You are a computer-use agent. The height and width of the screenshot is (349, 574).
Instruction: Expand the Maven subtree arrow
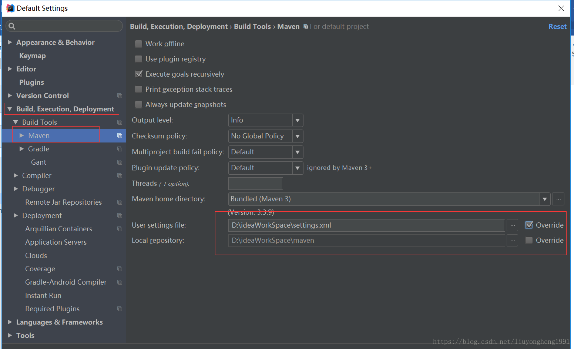pos(22,135)
